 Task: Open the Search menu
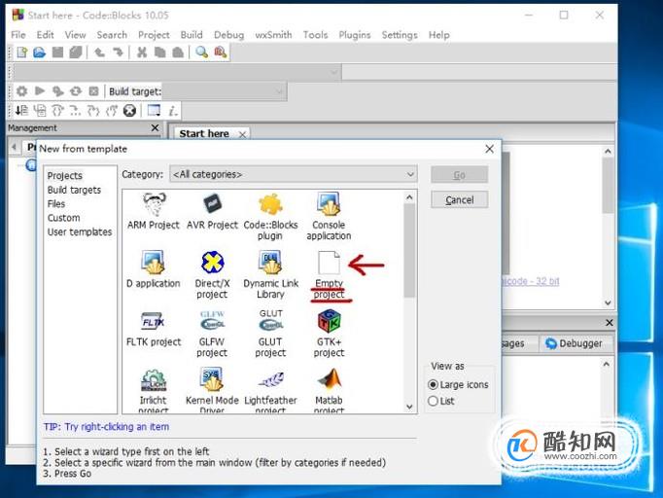pos(112,35)
